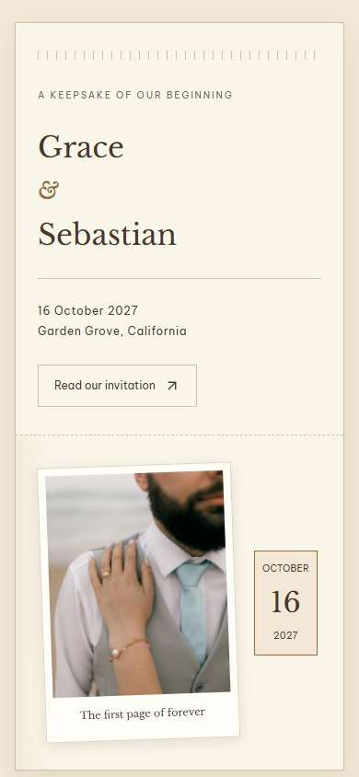Click the golden ampersand symbol
359x777 pixels.
[x=49, y=191]
